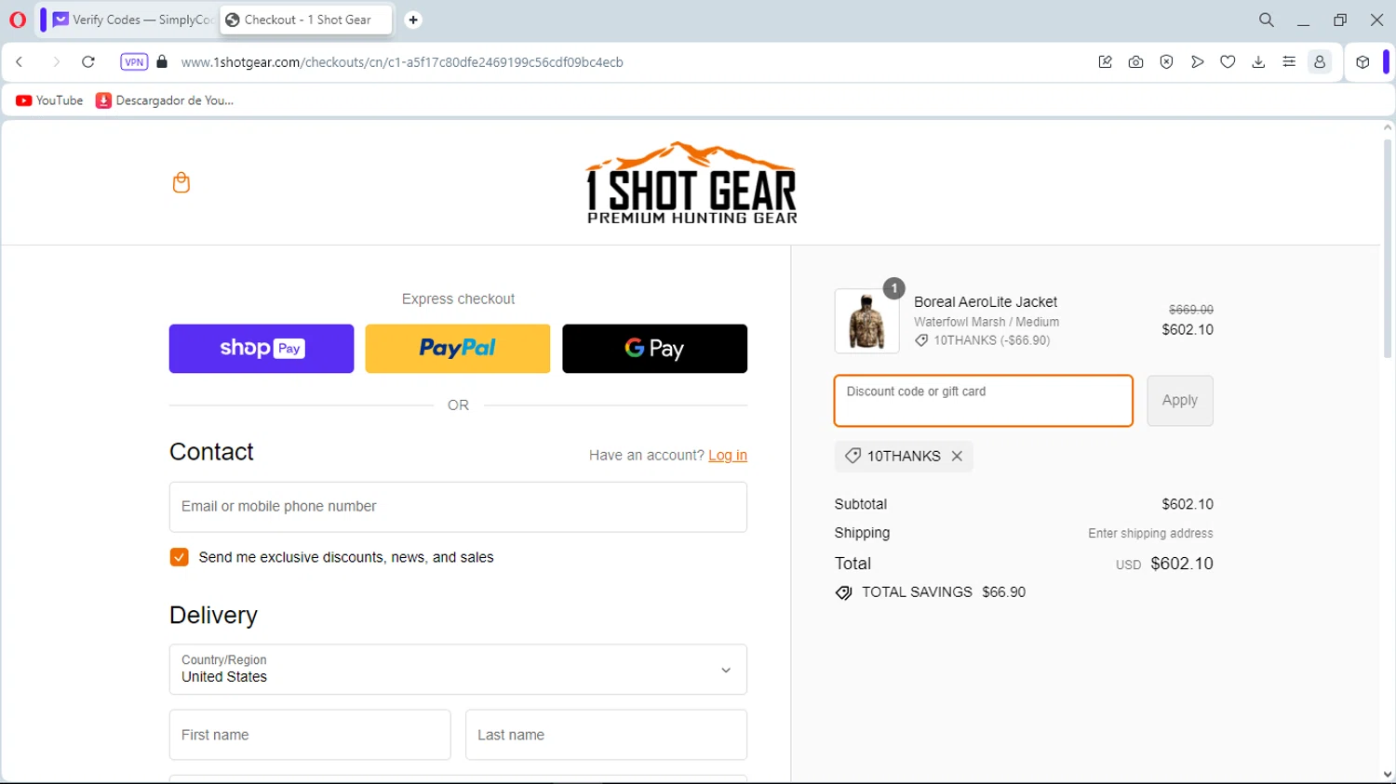Click the Express checkout label

pyautogui.click(x=458, y=299)
